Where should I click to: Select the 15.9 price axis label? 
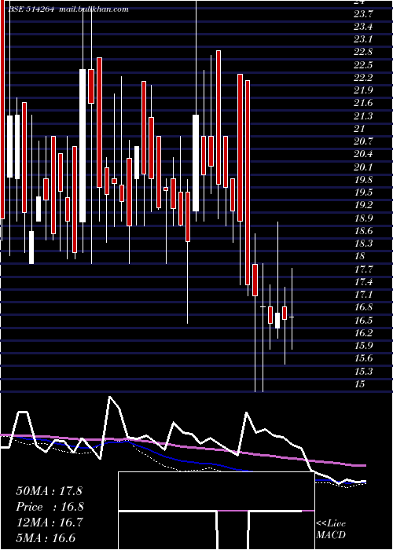coord(363,346)
